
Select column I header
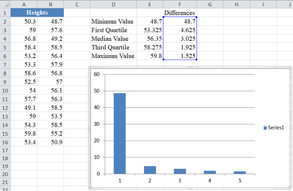pos(263,4)
